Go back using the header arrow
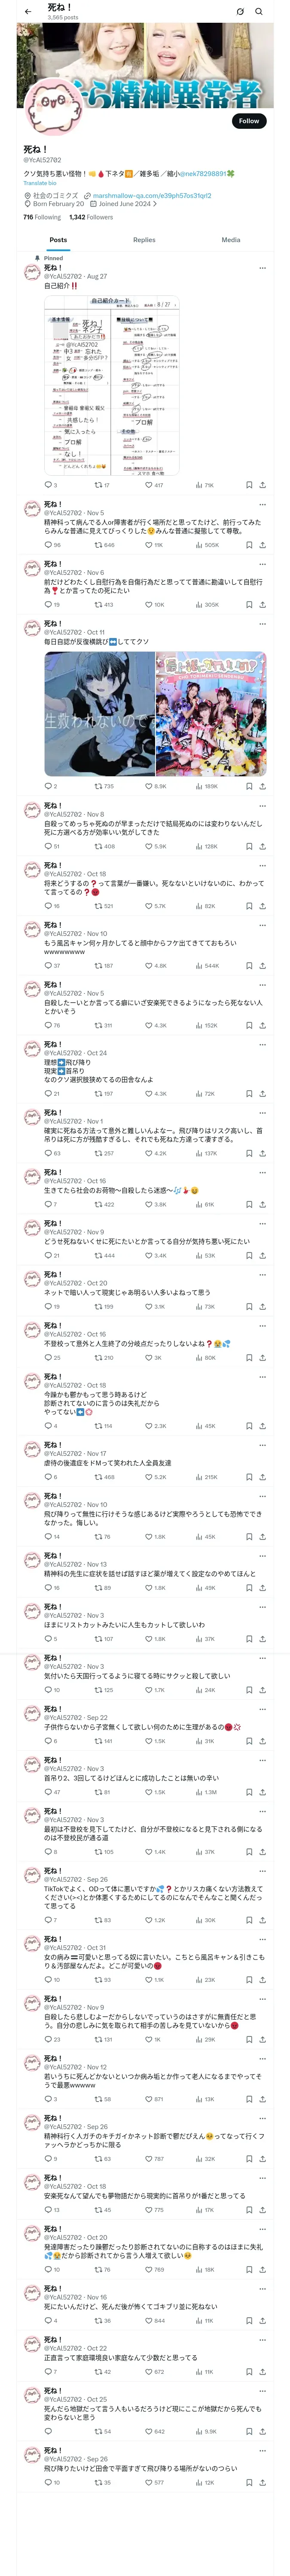 (x=28, y=11)
